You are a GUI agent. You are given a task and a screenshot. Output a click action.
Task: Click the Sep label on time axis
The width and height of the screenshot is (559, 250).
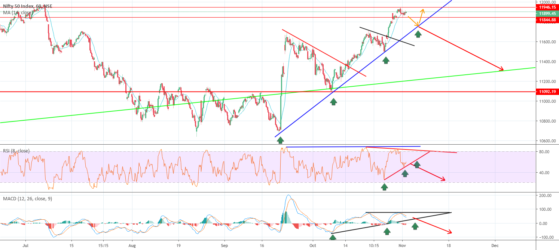[224, 246]
